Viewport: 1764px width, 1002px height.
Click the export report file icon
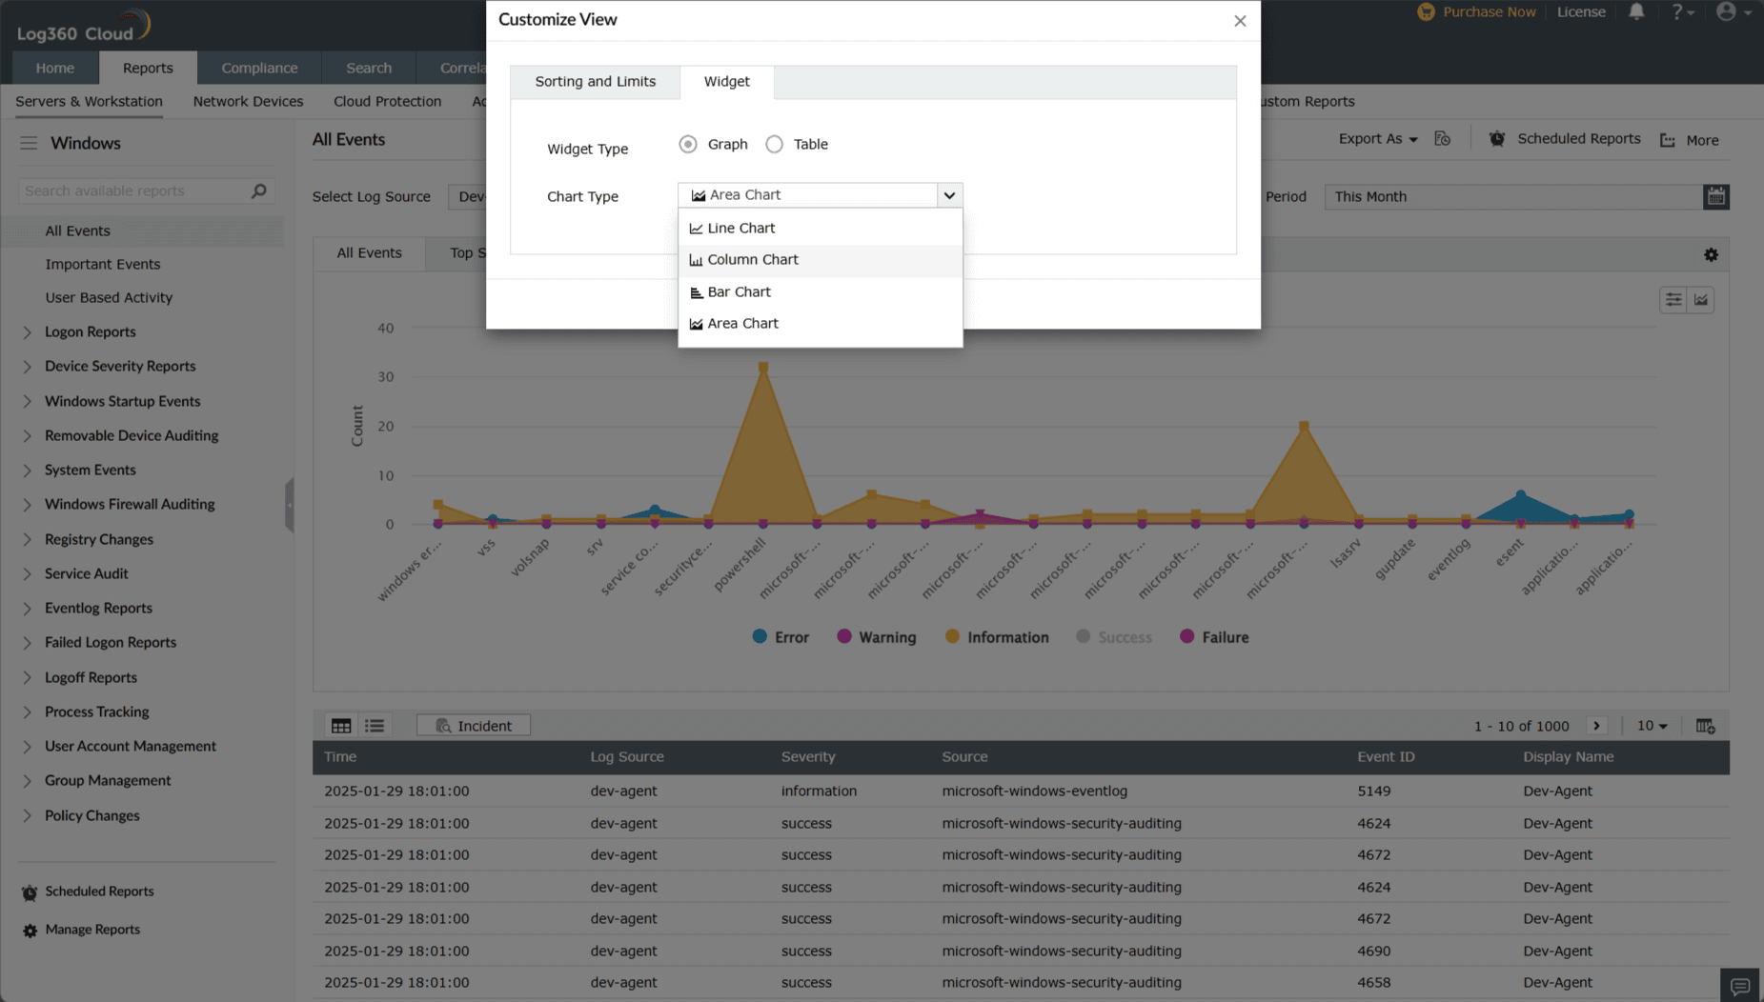click(x=1442, y=138)
